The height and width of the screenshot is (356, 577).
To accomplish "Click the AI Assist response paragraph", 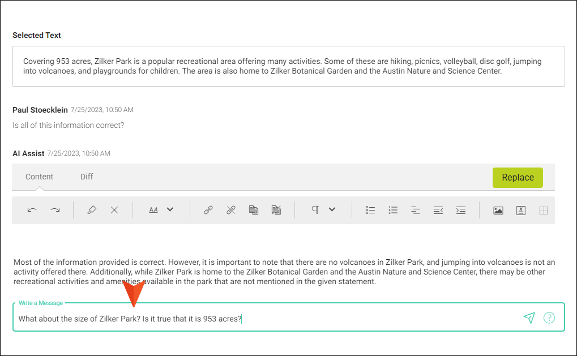I will [284, 272].
